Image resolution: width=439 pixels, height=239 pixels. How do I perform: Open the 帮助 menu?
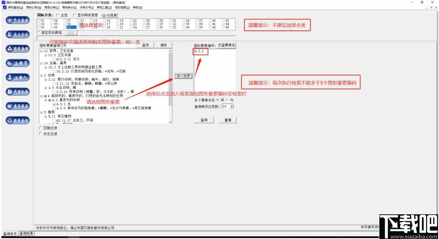click(x=137, y=7)
